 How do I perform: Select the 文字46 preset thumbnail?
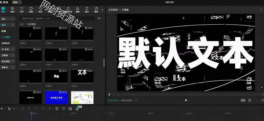pos(30,55)
